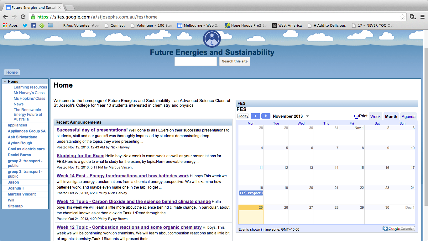Open the 17 - NEVER TOO OL bookmark
The image size is (428, 241).
pos(373,25)
